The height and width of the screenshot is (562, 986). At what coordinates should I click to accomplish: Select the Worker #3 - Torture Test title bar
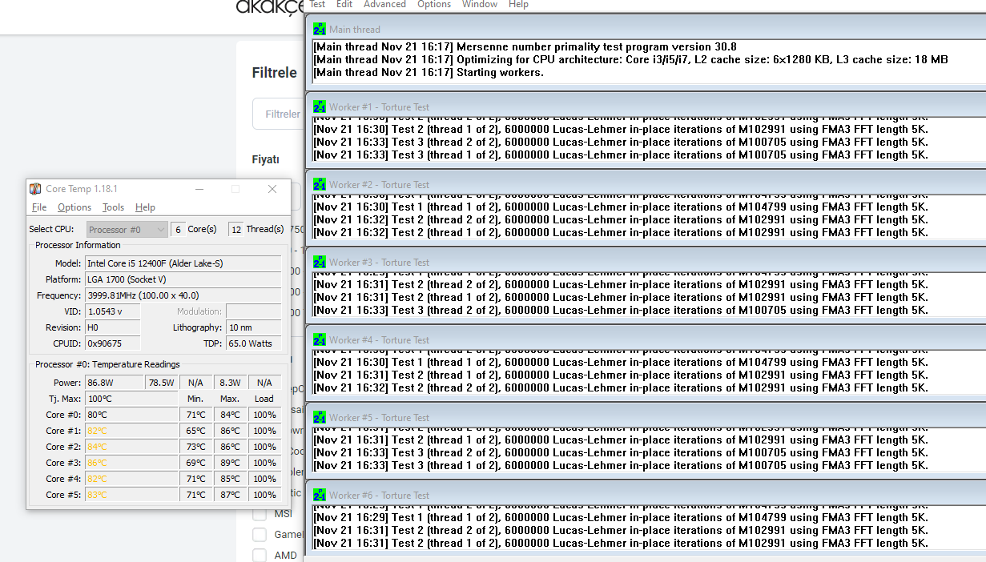645,262
